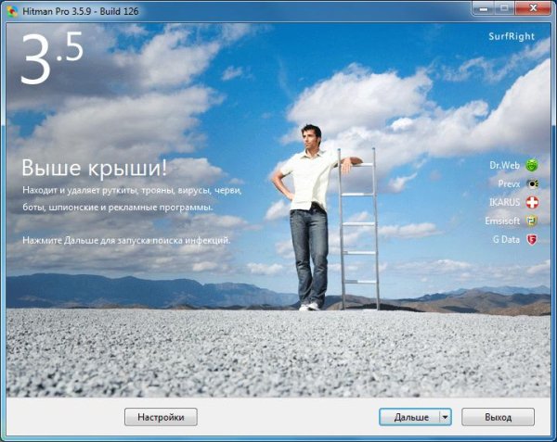Click the Prevx eye icon
Image resolution: width=557 pixels, height=442 pixels.
[x=532, y=183]
